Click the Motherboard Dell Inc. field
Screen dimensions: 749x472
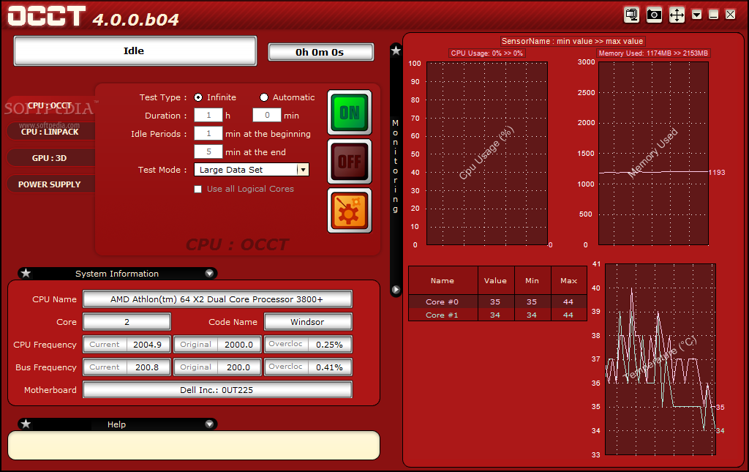(217, 390)
